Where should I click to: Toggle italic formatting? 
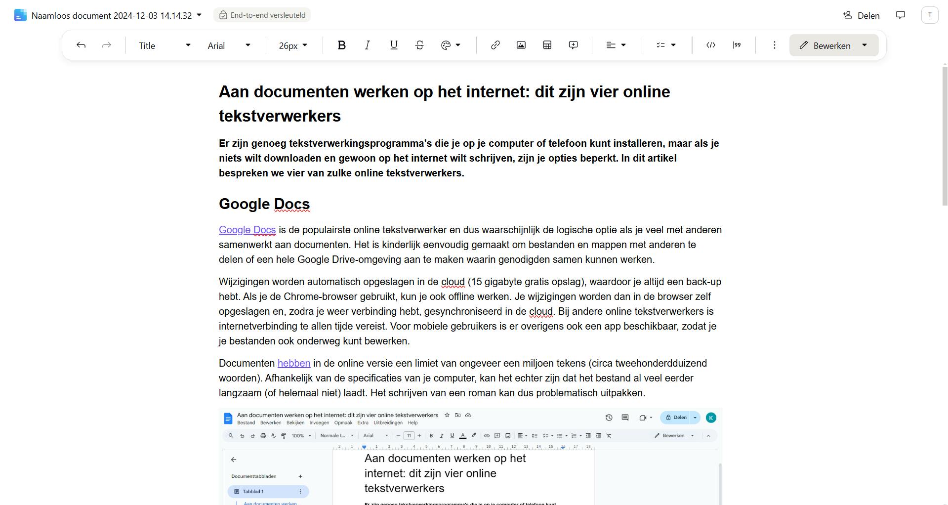[x=367, y=45]
